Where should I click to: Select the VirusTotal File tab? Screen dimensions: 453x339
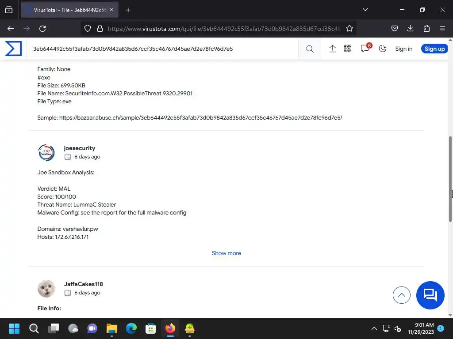69,10
